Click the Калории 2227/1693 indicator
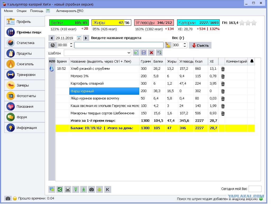The width and height of the screenshot is (271, 204). pyautogui.click(x=198, y=23)
